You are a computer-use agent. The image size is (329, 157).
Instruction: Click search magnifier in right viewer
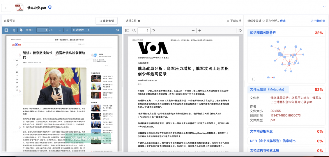pos(134,30)
